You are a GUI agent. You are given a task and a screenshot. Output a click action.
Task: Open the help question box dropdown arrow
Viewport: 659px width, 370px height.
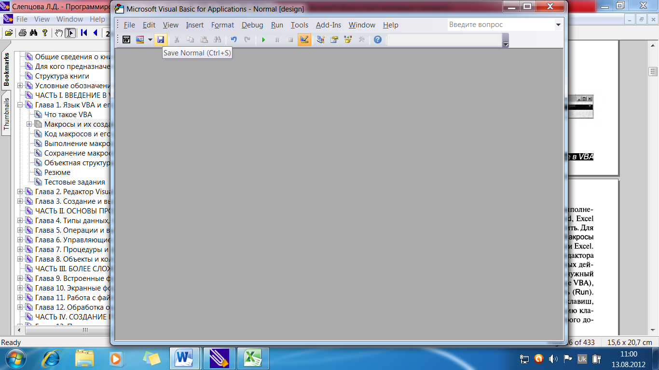coord(558,25)
